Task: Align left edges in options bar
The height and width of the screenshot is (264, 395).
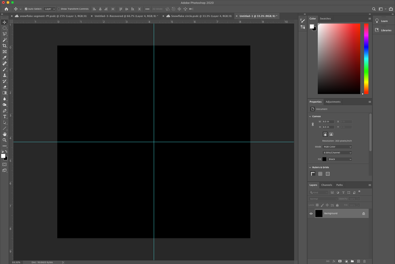Action: coord(94,9)
